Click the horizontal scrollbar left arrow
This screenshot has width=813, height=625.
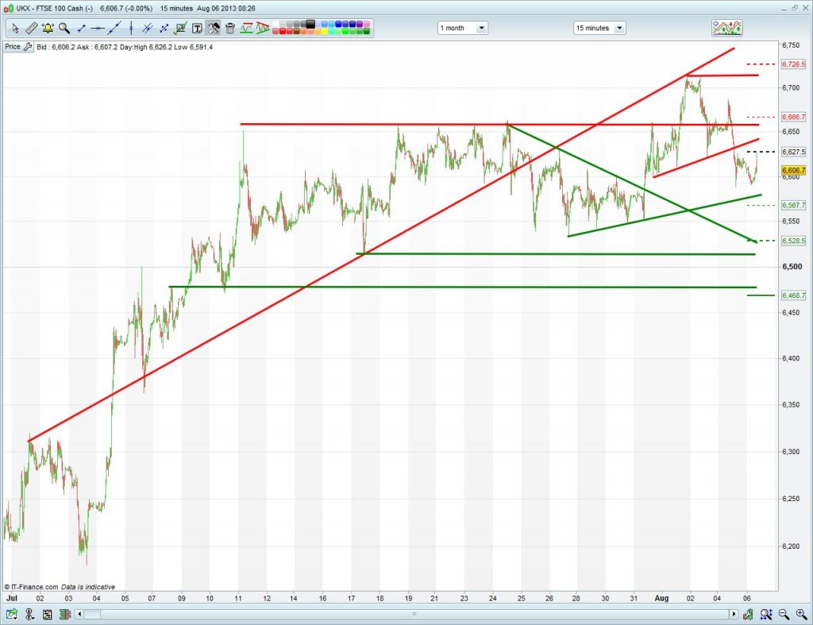[79, 615]
